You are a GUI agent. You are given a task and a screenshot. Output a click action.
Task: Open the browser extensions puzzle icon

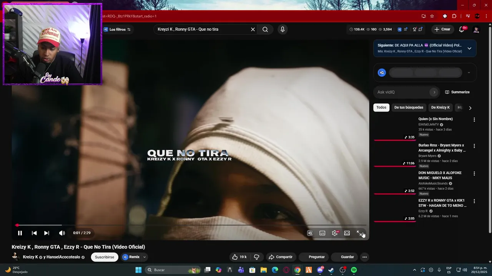coord(454,16)
